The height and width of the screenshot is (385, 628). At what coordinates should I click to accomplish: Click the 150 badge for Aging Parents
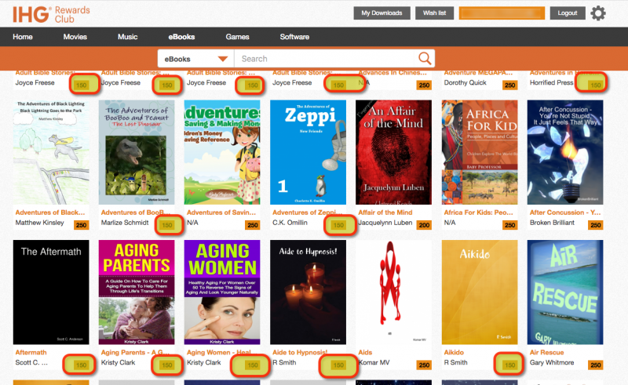pyautogui.click(x=167, y=365)
